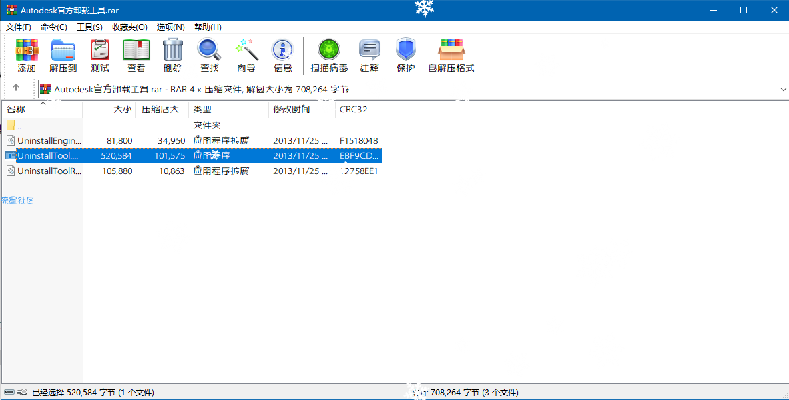Viewport: 789px width, 400px height.
Task: Sort by the 修改时间 column header
Action: pyautogui.click(x=302, y=110)
